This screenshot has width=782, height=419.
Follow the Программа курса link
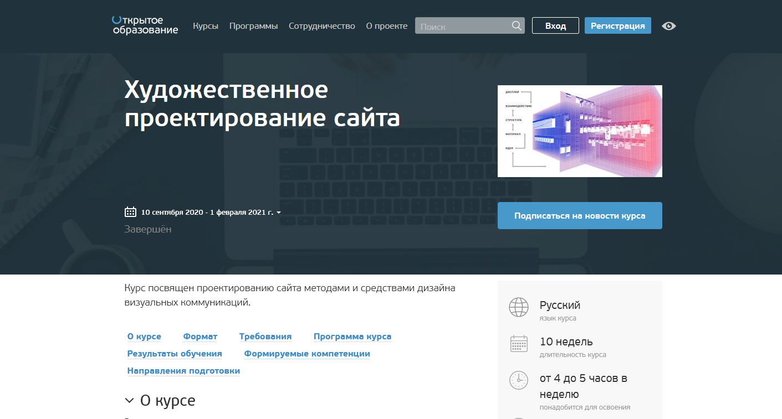(352, 336)
